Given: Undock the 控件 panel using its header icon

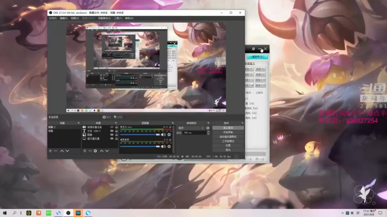Looking at the screenshot, I should point(242,123).
